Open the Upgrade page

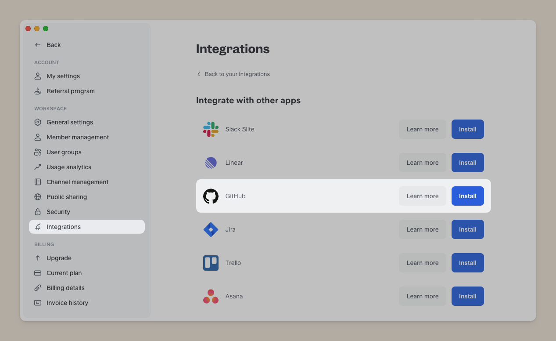tap(87, 258)
